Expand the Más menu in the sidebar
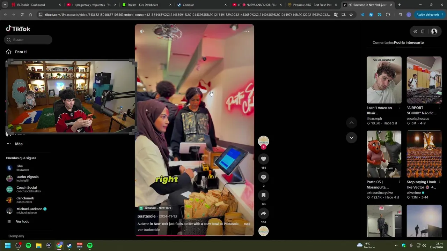447x251 pixels. 15,144
